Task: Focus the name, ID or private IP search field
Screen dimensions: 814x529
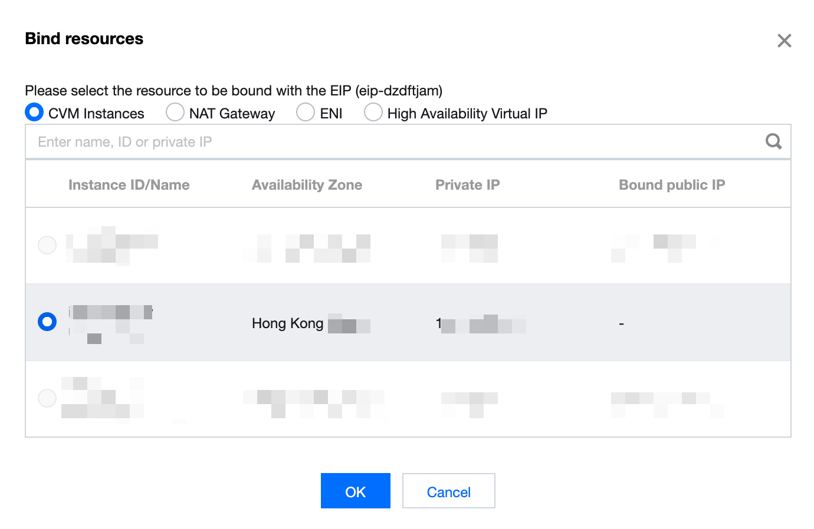Action: click(x=395, y=141)
